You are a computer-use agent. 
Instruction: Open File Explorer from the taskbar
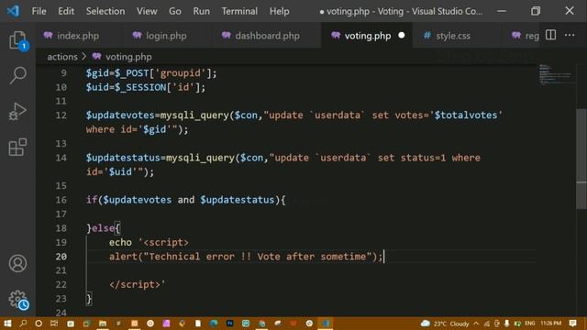[x=103, y=324]
